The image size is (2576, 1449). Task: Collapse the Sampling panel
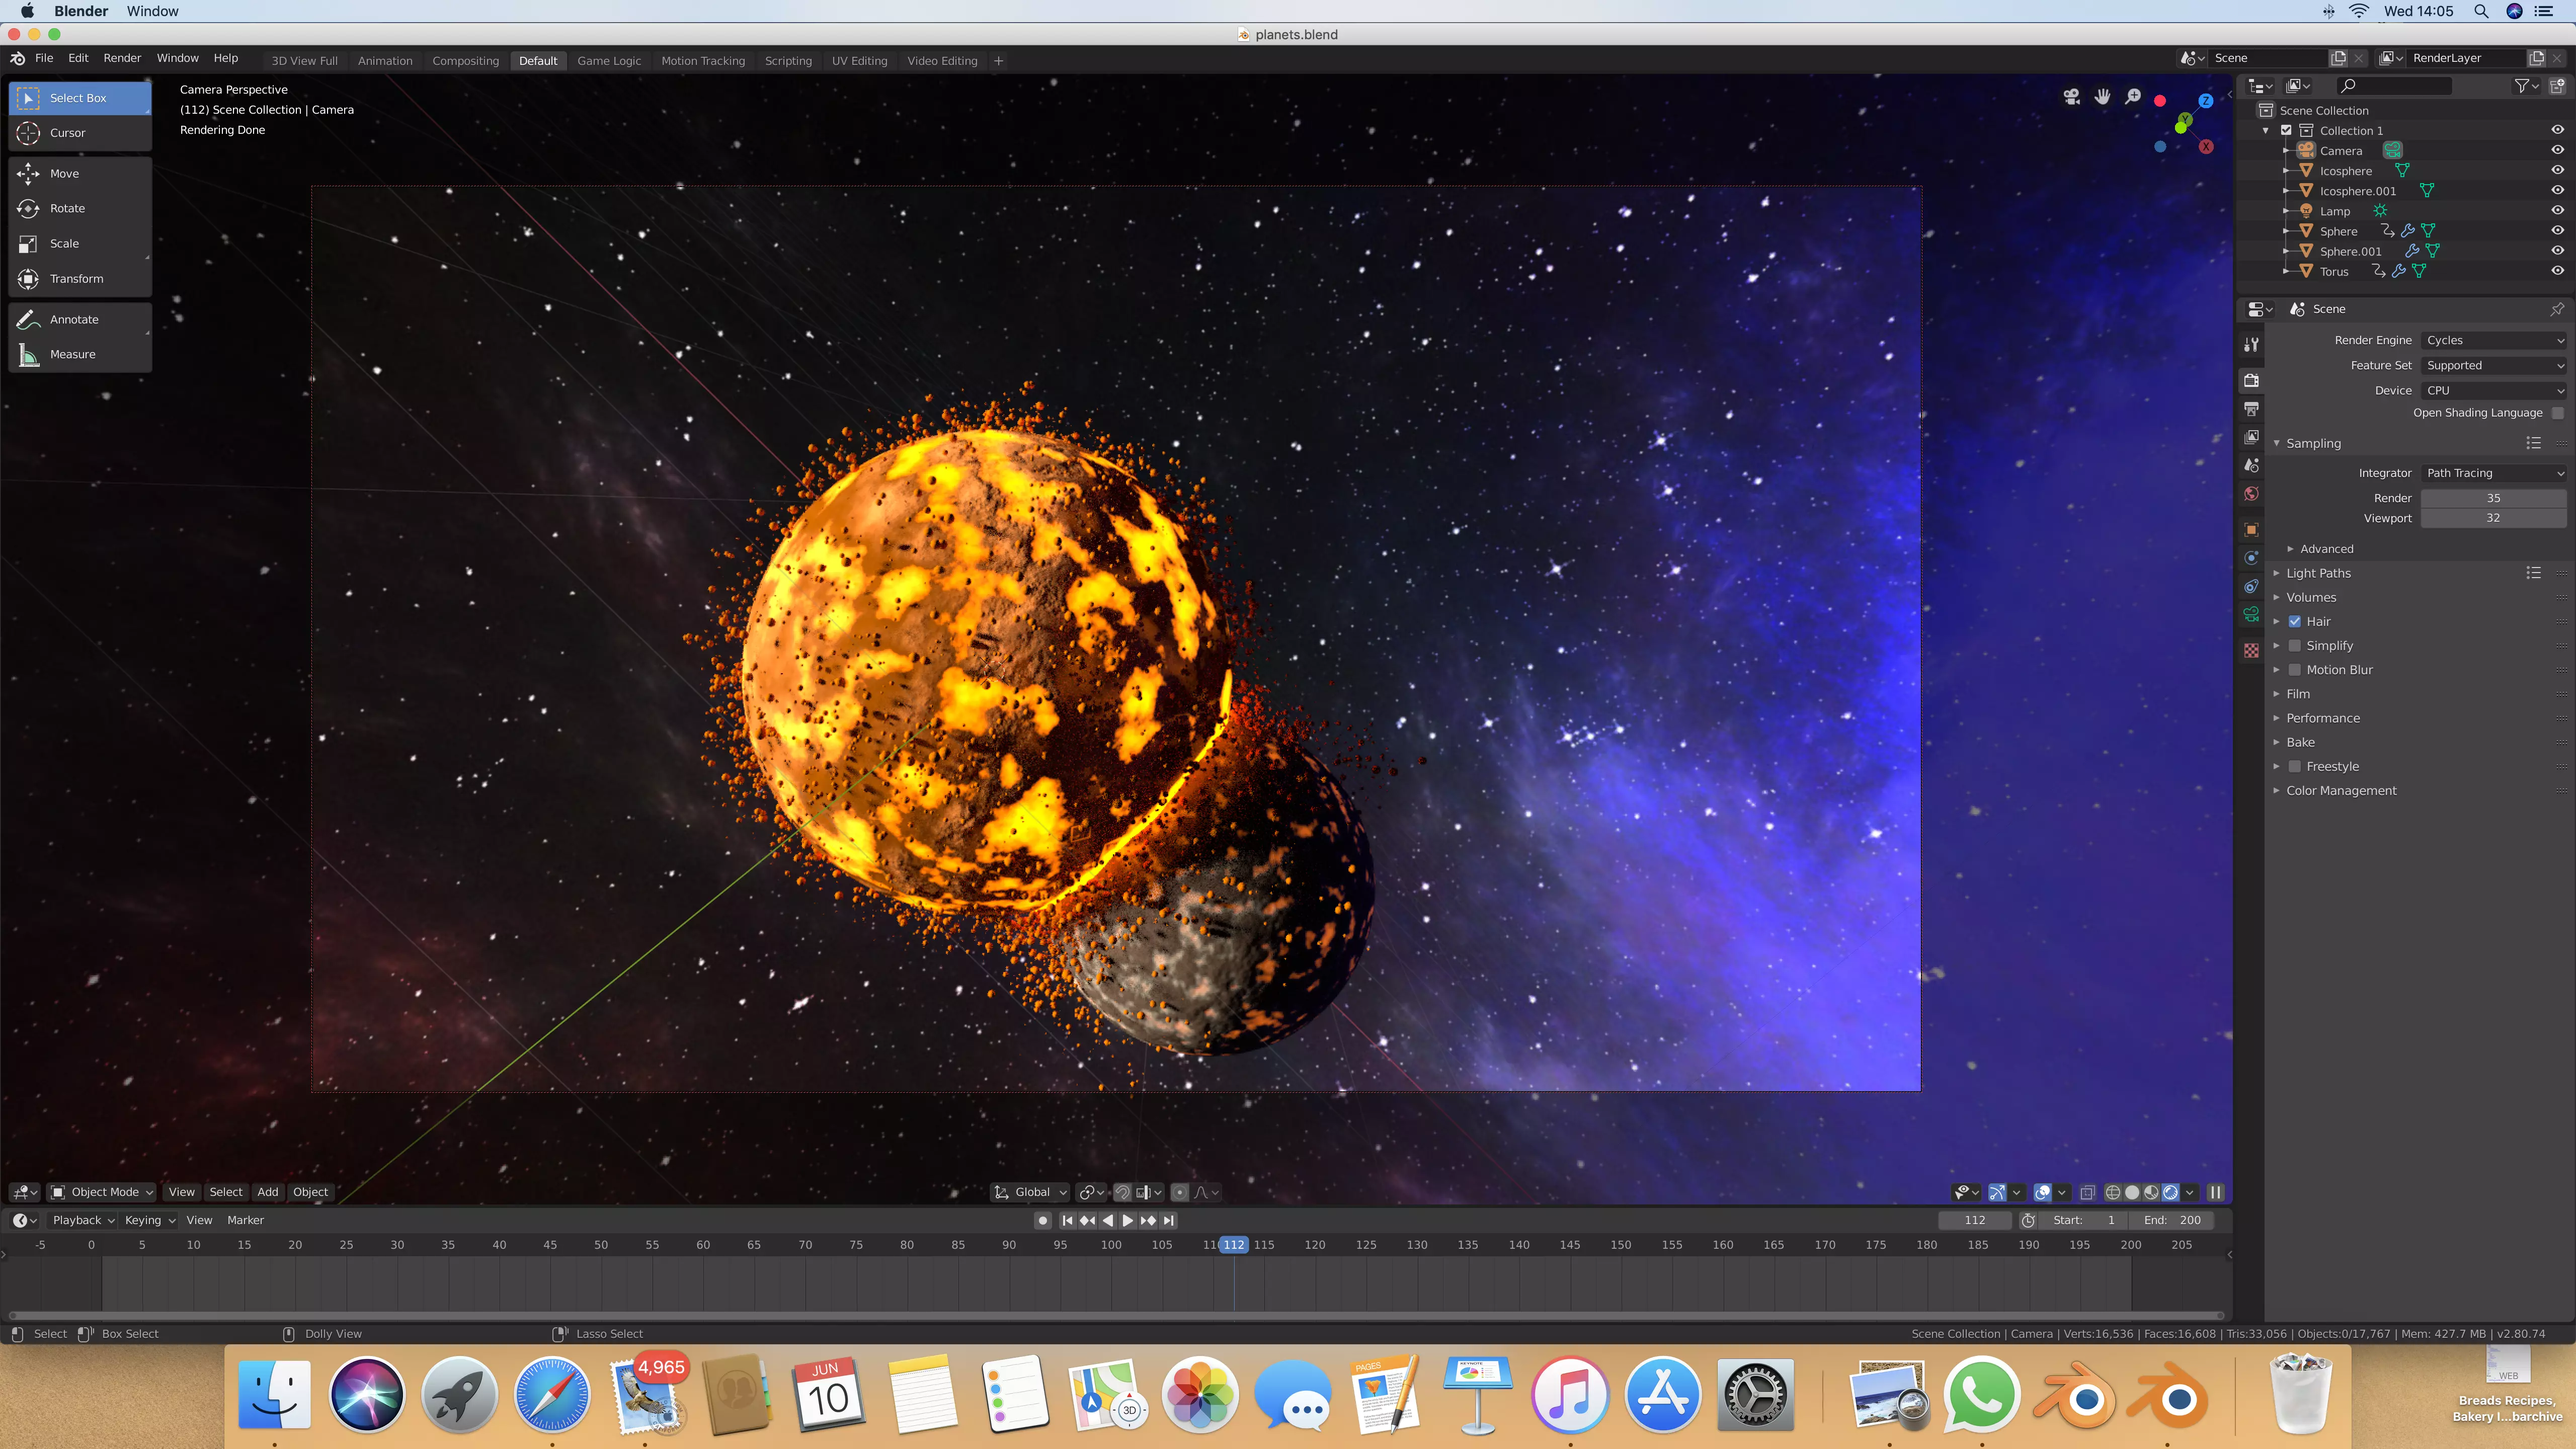point(2314,444)
